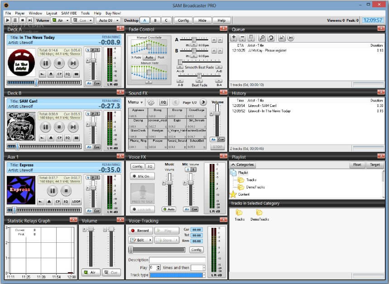This screenshot has width=389, height=284.
Task: Select DemoTracks in Playlist category tree
Action: (x=255, y=187)
